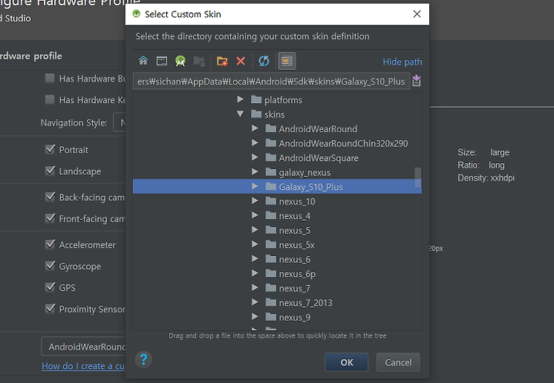554x383 pixels.
Task: Expand the AndroidWearSquare folder arrow
Action: pyautogui.click(x=255, y=158)
